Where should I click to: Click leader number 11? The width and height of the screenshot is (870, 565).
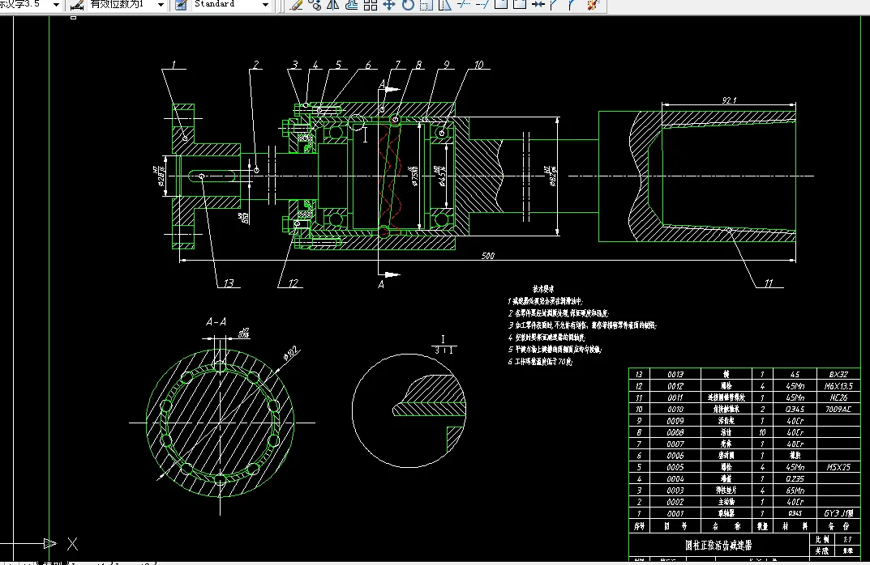pos(769,283)
